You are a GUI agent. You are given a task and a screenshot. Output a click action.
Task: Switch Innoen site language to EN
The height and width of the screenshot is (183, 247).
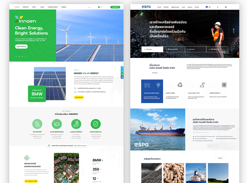[x=102, y=7]
